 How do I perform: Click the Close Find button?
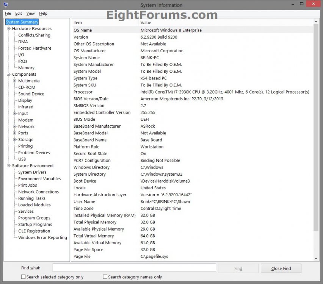(x=281, y=268)
